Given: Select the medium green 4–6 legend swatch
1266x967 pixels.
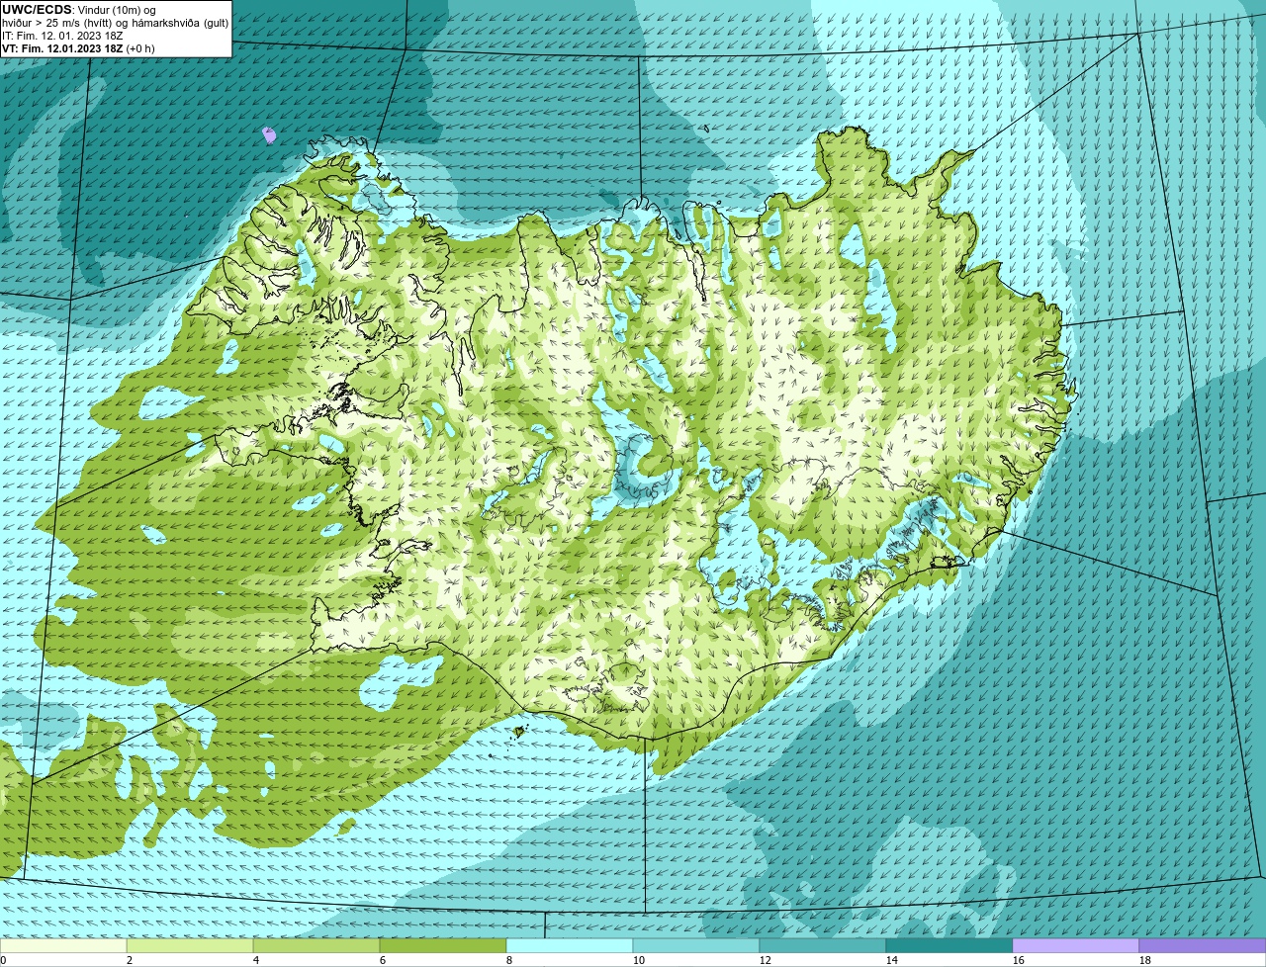Looking at the screenshot, I should coord(316,945).
